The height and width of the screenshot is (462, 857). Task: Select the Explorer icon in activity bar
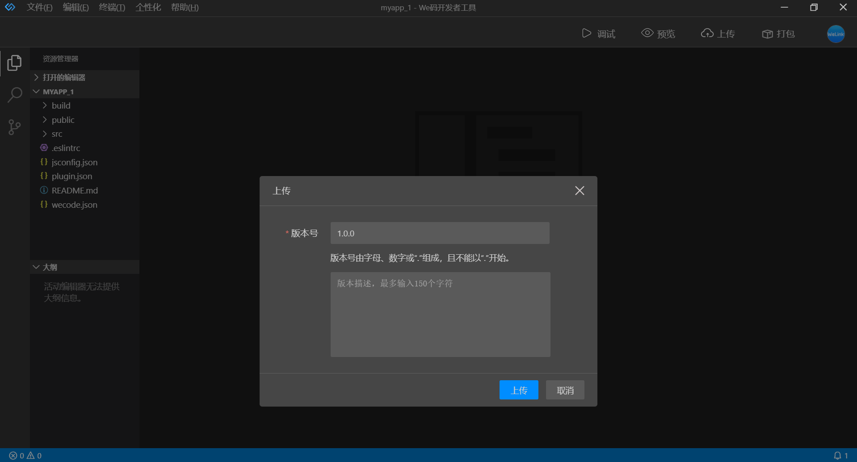click(x=14, y=63)
